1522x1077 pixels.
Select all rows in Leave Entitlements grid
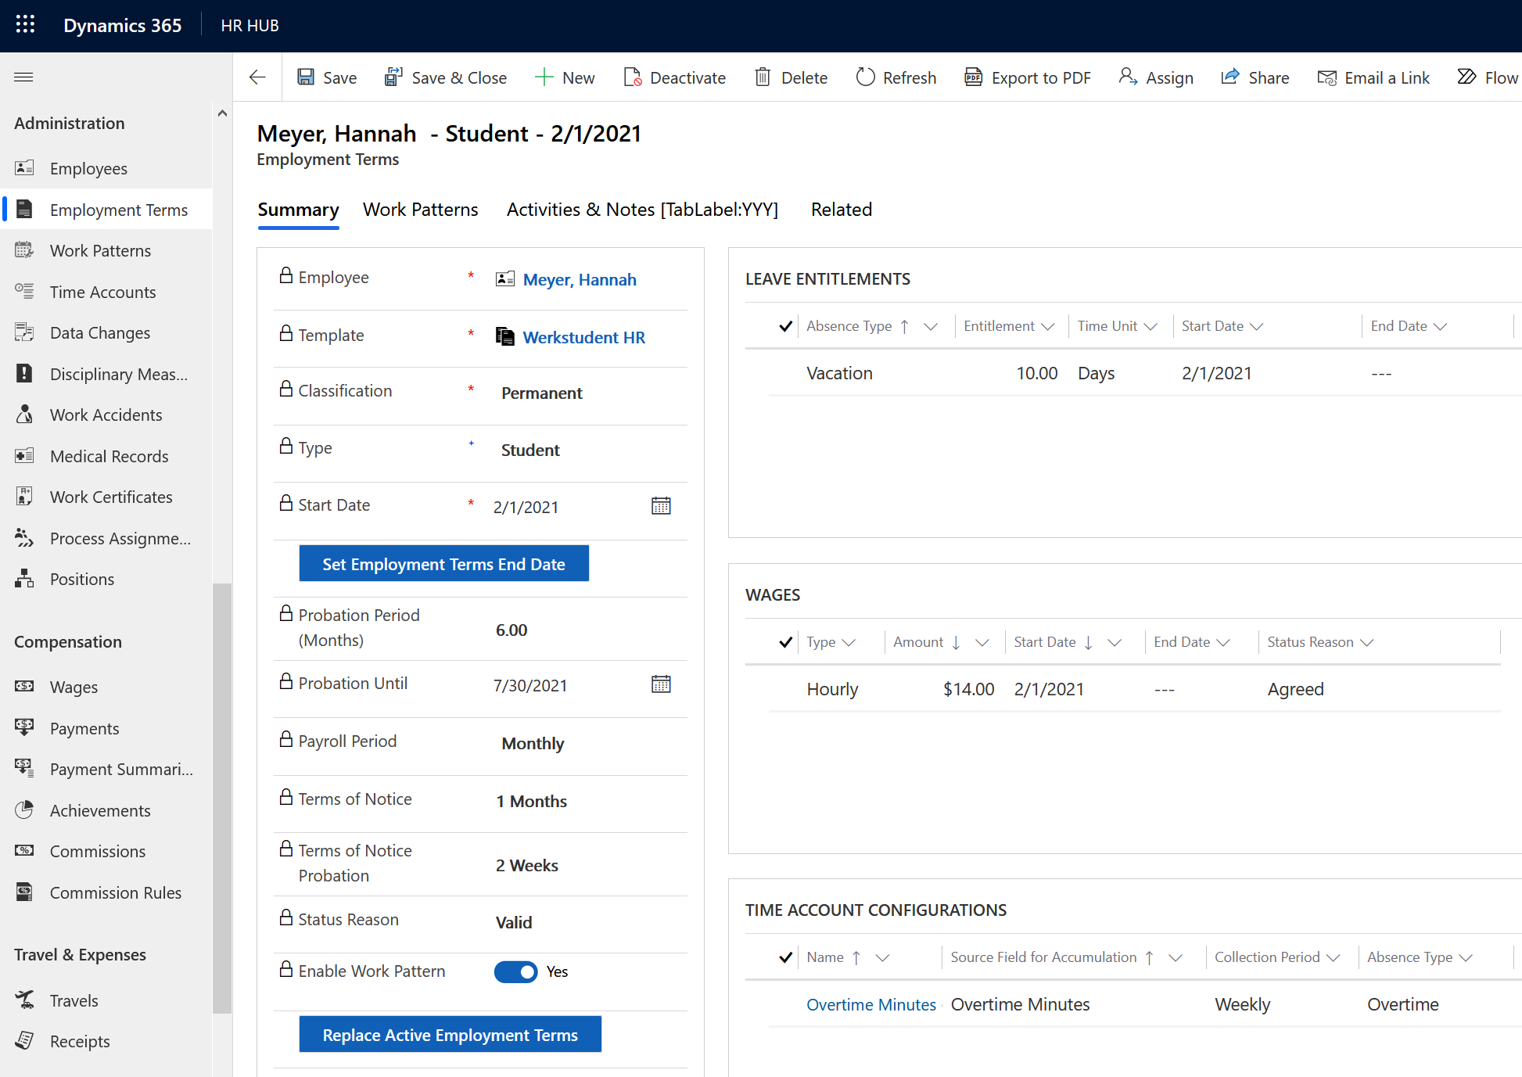(785, 326)
